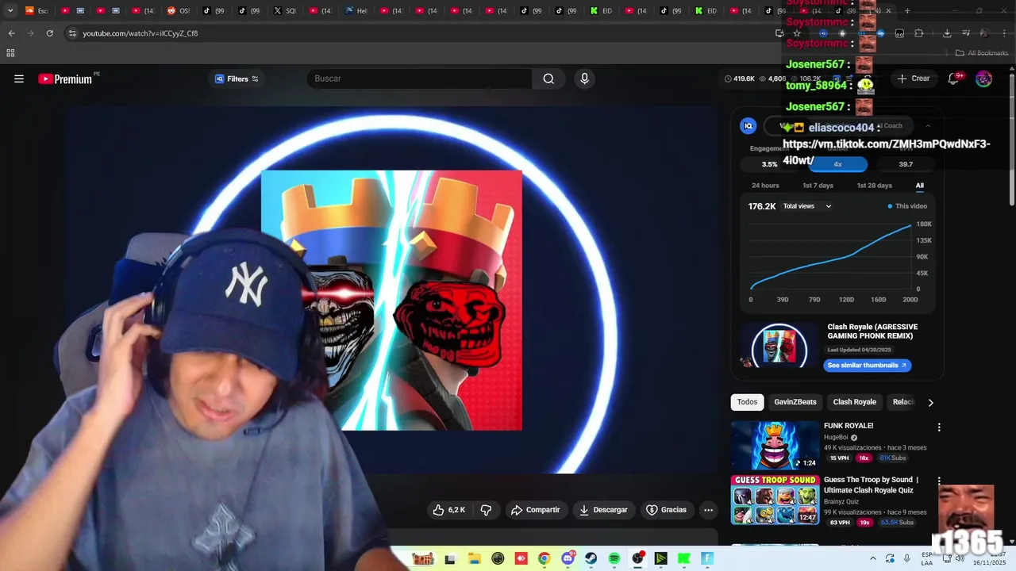Open Steam from the taskbar
Image resolution: width=1016 pixels, height=571 pixels.
pyautogui.click(x=591, y=559)
